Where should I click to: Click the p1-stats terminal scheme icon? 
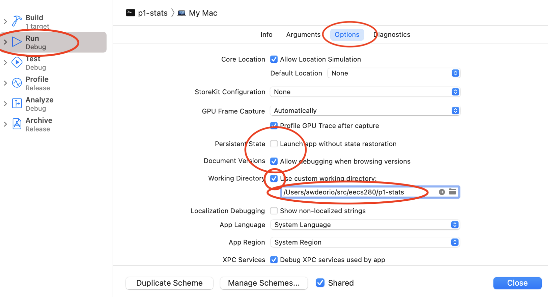130,13
